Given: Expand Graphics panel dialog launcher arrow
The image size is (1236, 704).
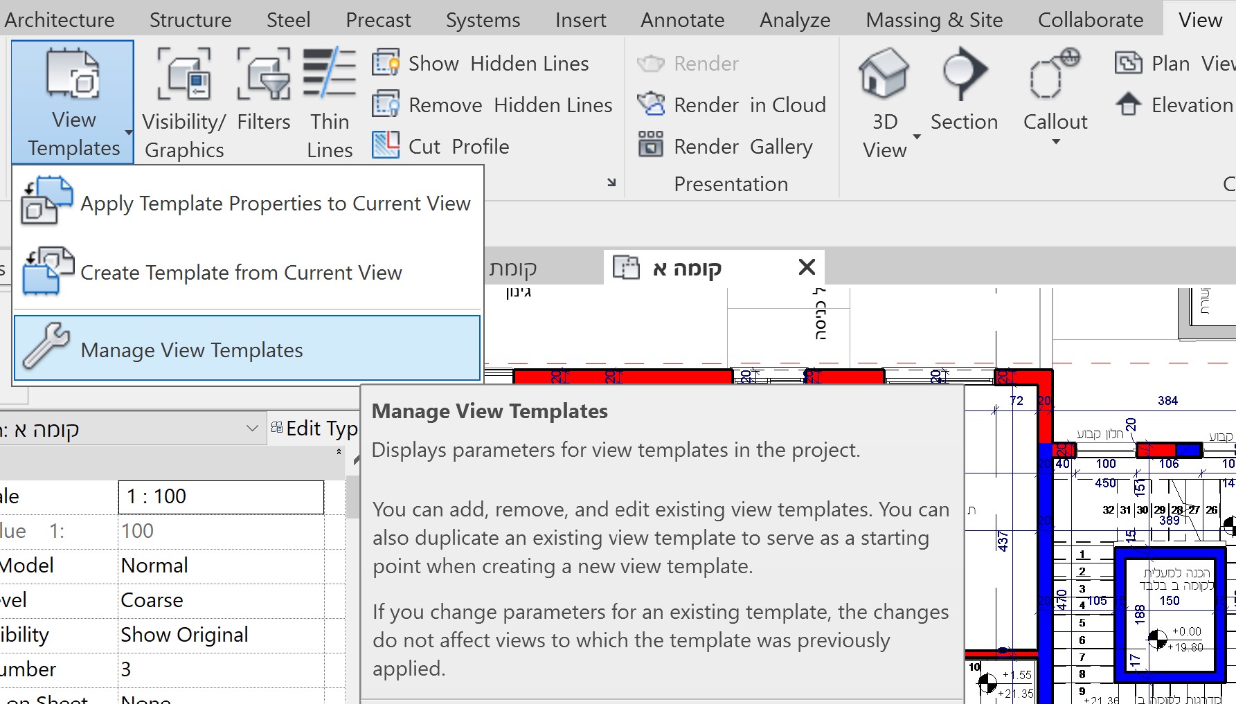Looking at the screenshot, I should click(x=611, y=183).
